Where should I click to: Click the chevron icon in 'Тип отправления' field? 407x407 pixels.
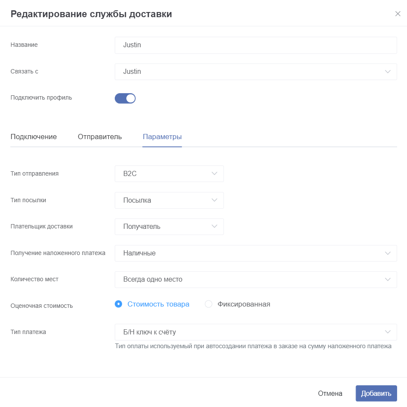[x=214, y=173]
